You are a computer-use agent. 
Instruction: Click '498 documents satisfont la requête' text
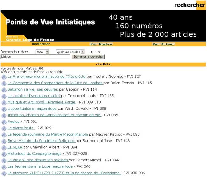pos(32,72)
